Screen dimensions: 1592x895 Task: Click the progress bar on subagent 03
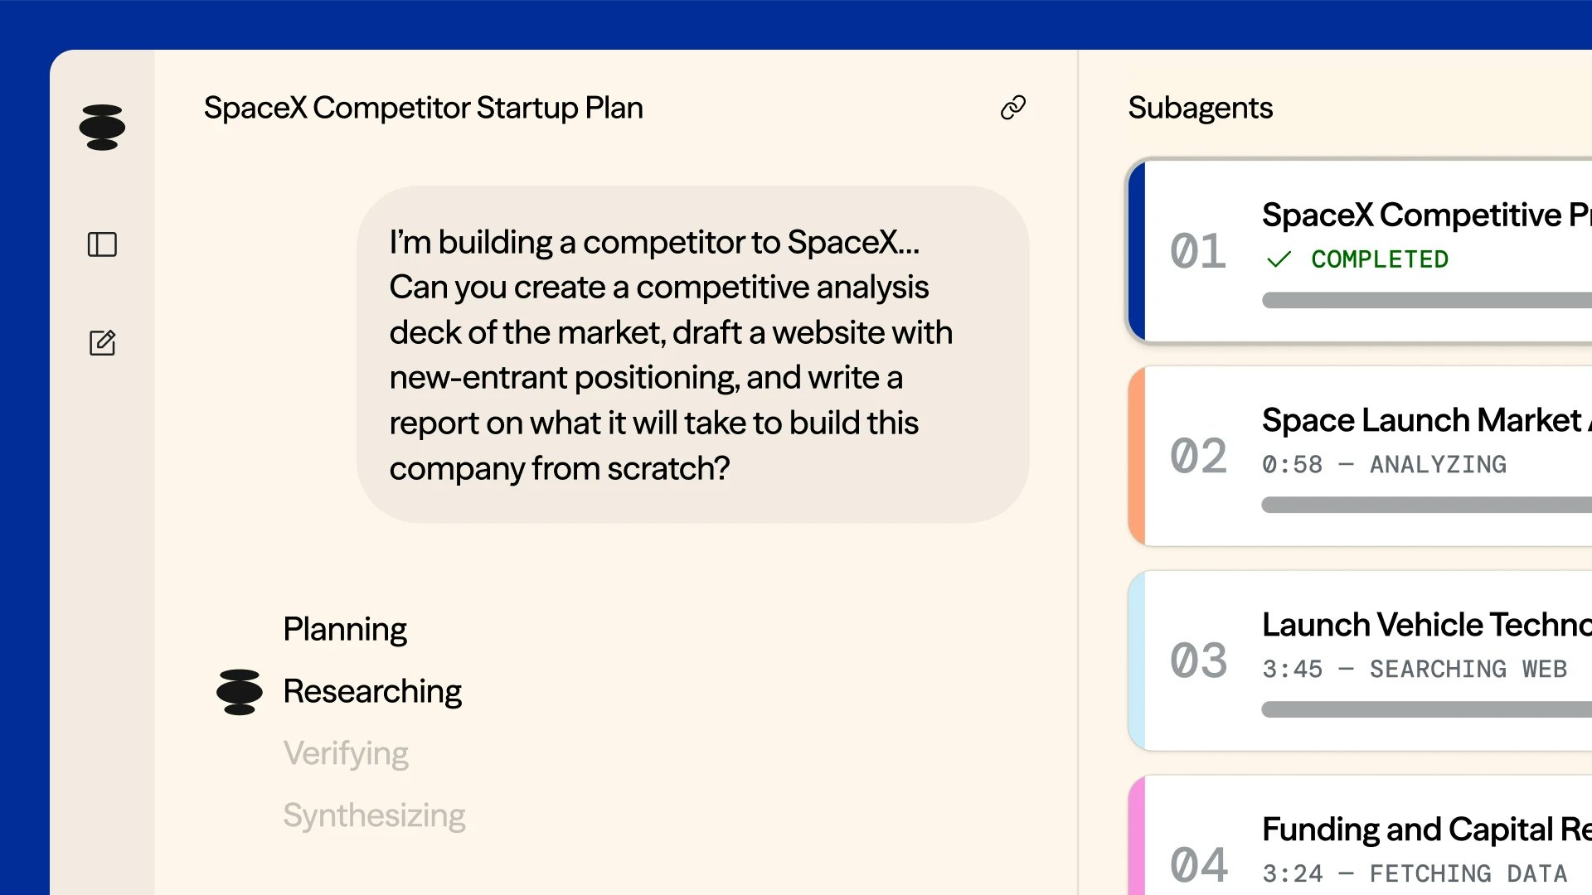1426,709
